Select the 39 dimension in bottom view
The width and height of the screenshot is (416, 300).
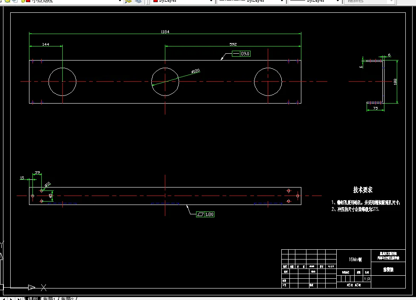click(x=38, y=173)
